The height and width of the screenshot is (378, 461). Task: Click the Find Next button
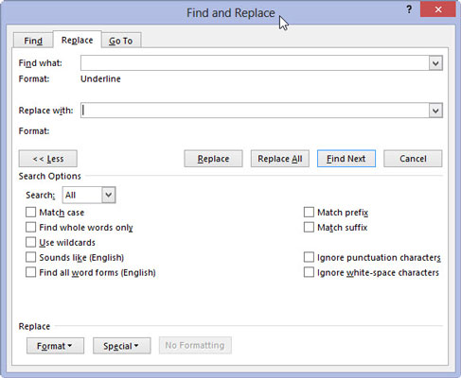point(346,159)
